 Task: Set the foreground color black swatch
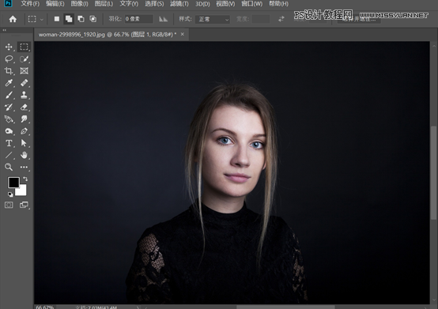tap(13, 183)
